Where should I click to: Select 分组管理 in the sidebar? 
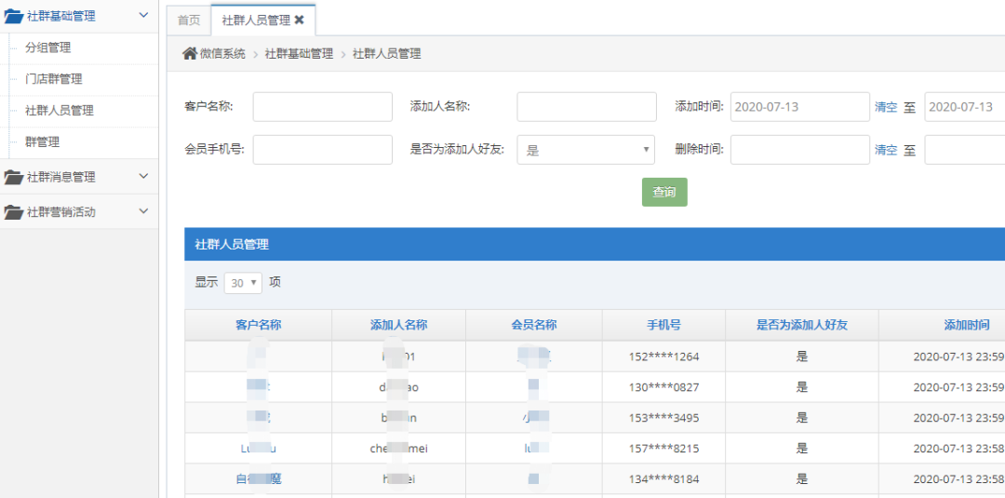click(48, 47)
